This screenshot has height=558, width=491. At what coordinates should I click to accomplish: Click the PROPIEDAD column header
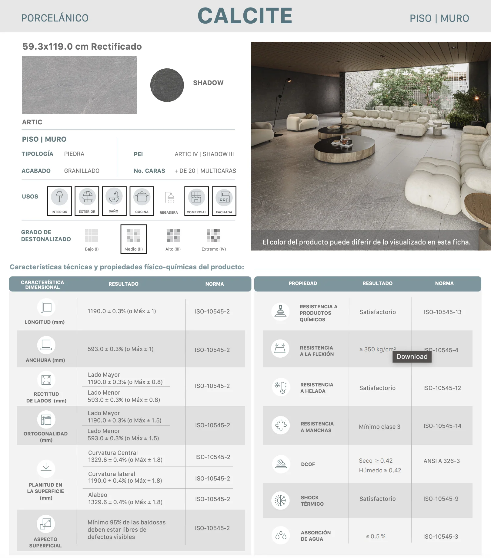[x=303, y=283]
